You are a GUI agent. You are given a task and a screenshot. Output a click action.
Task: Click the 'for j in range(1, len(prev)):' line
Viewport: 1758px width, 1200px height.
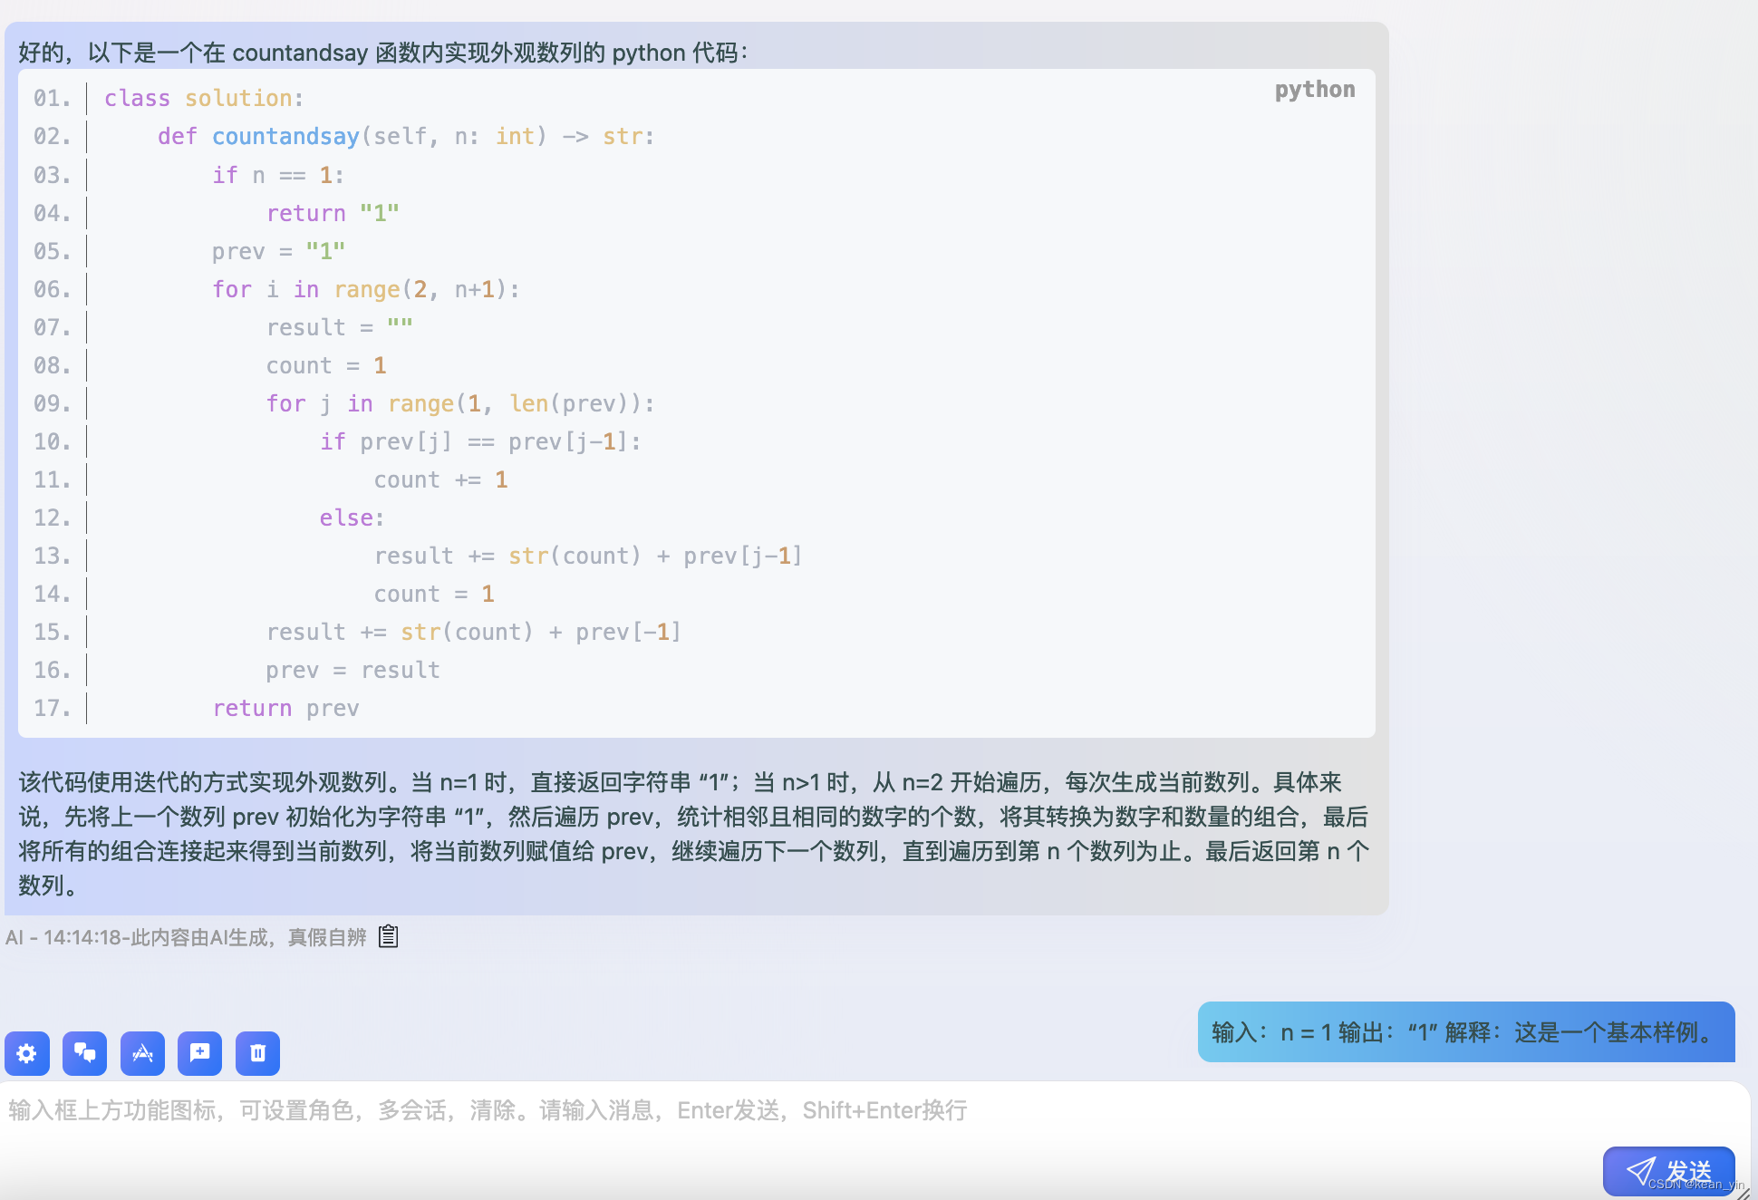pyautogui.click(x=460, y=403)
